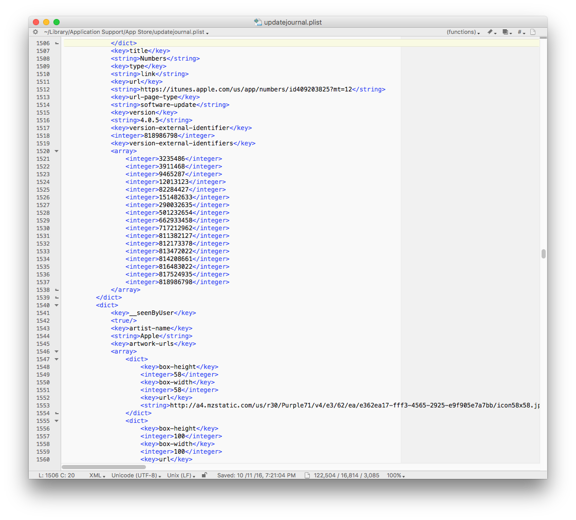
Task: Click the fold end marker at line 1539
Action: click(x=57, y=298)
